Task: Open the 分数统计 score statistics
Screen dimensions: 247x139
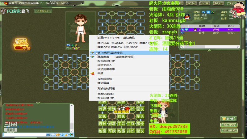Action: tap(43, 11)
